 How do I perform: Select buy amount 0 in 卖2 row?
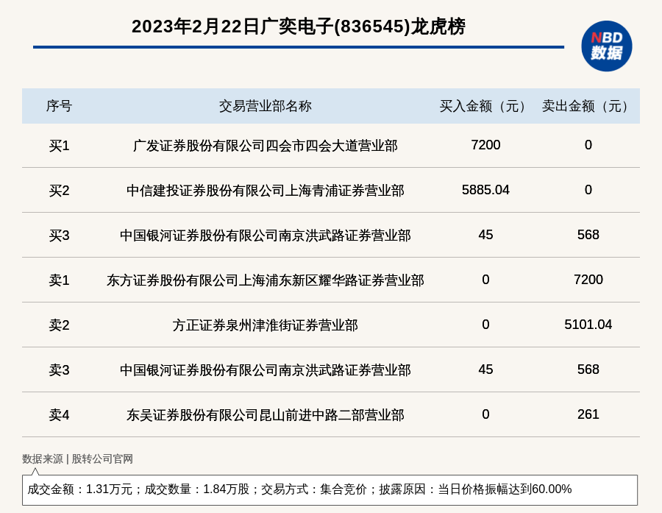tap(485, 324)
